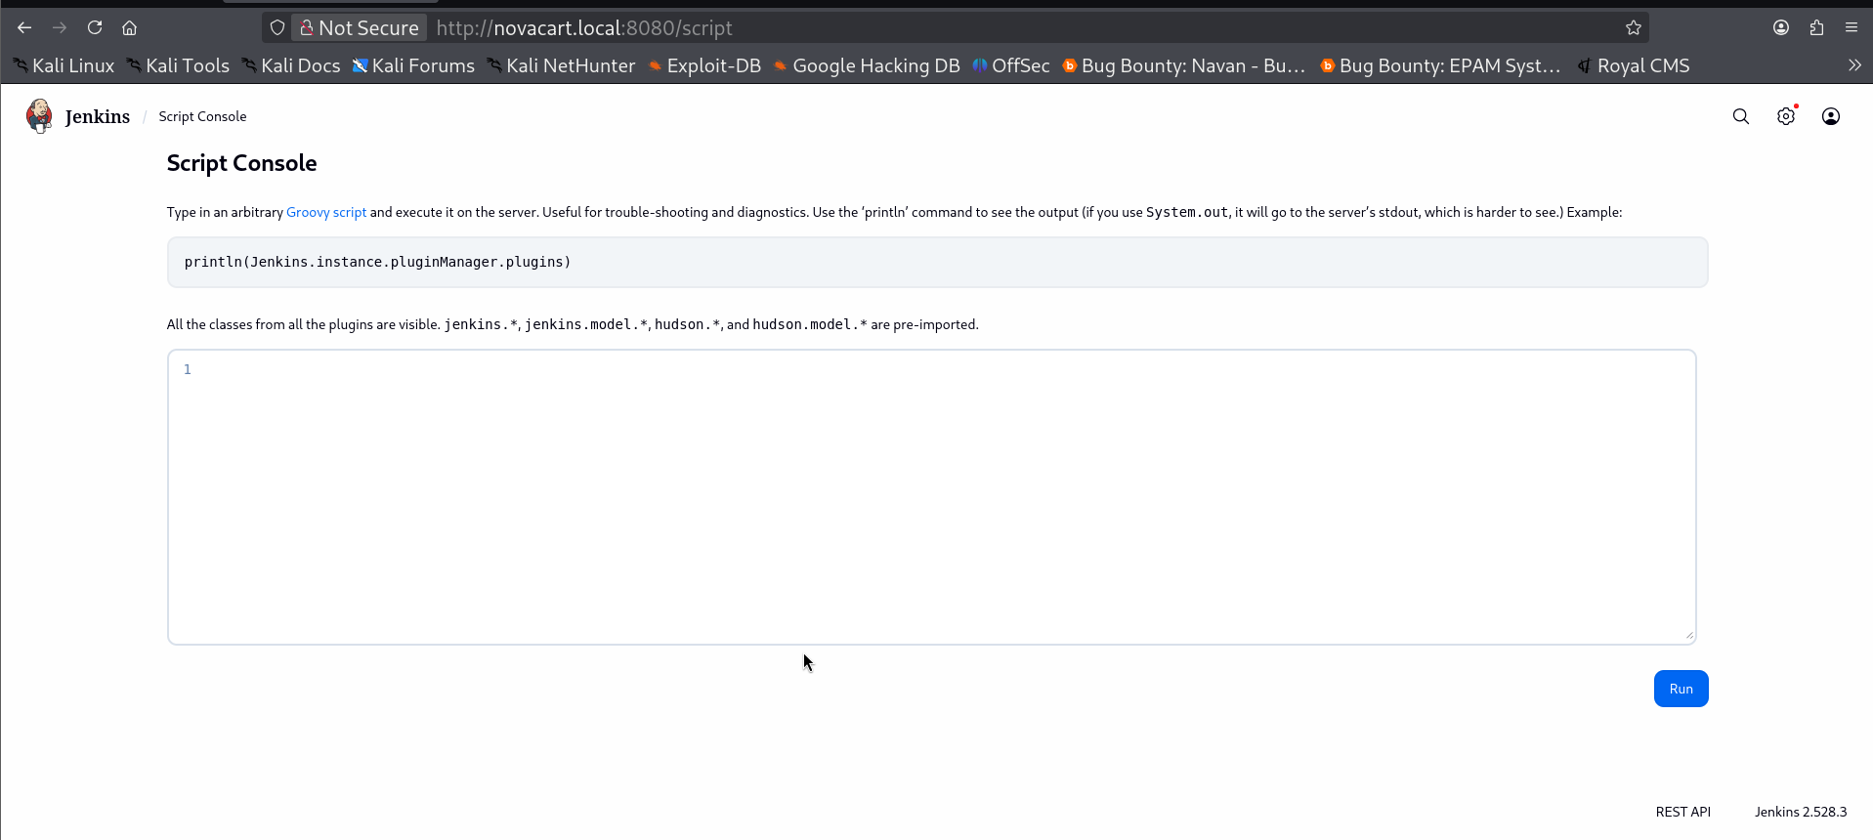Open the Jenkins search icon

[x=1741, y=116]
